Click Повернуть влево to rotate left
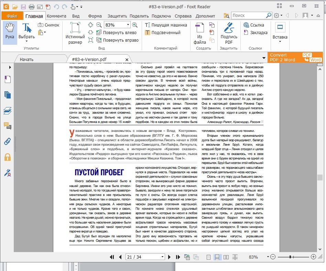The height and width of the screenshot is (271, 326). pyautogui.click(x=116, y=33)
